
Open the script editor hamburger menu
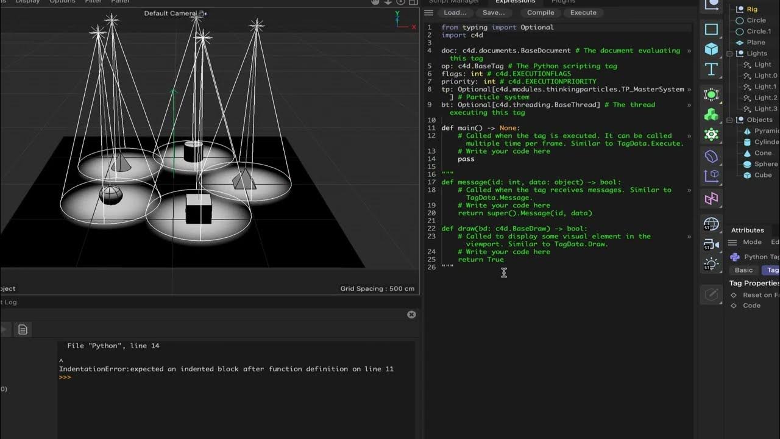[429, 12]
